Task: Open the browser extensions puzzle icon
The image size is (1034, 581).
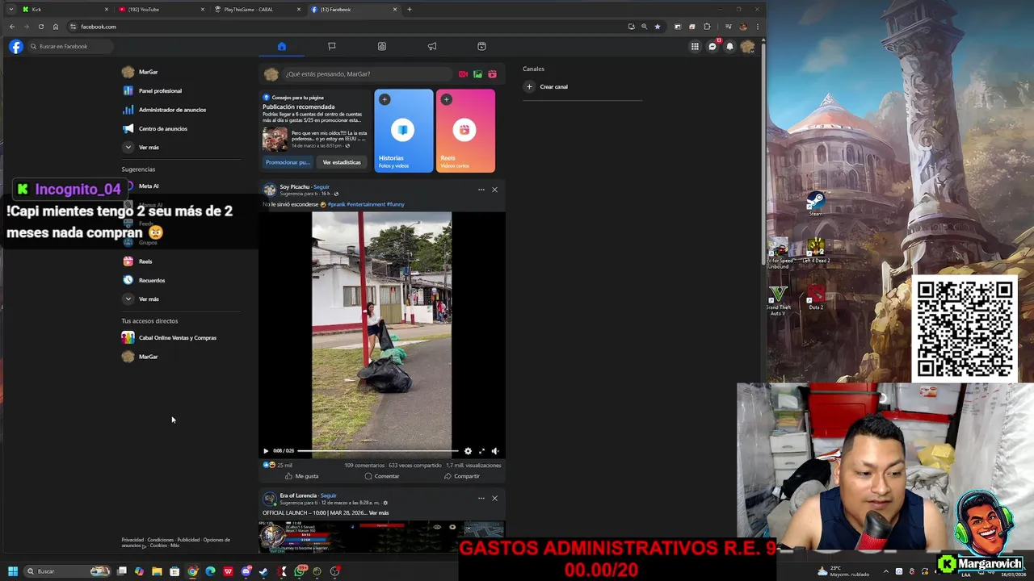Action: click(707, 27)
